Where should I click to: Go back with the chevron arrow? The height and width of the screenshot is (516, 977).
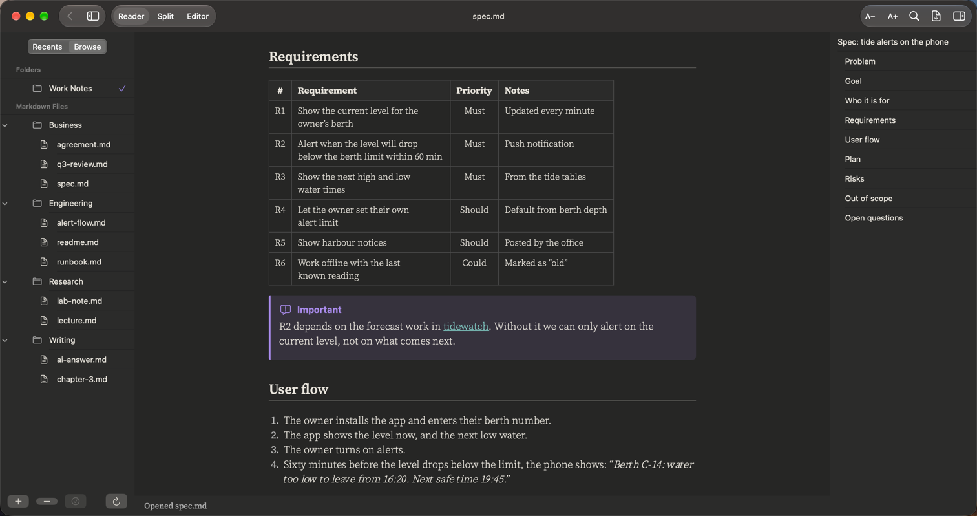pyautogui.click(x=70, y=16)
